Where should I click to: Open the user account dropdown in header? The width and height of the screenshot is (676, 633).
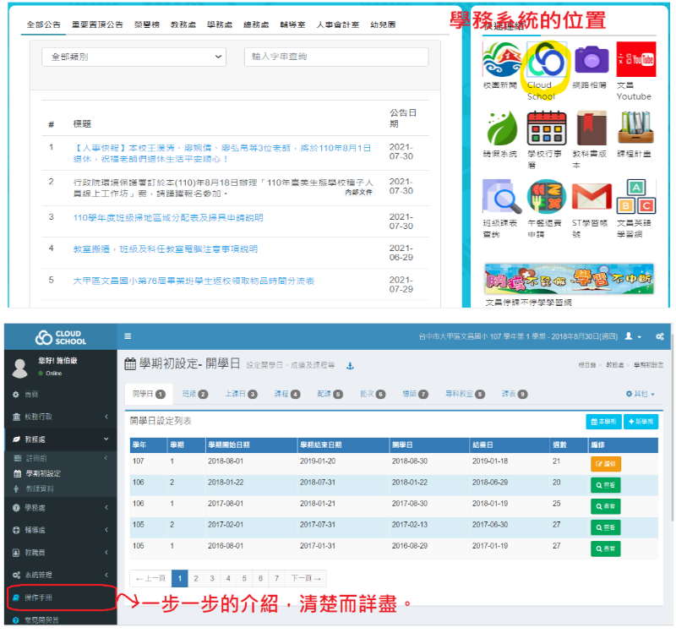click(x=632, y=336)
